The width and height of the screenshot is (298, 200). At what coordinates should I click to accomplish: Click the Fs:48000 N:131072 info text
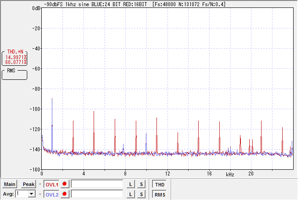pyautogui.click(x=189, y=4)
